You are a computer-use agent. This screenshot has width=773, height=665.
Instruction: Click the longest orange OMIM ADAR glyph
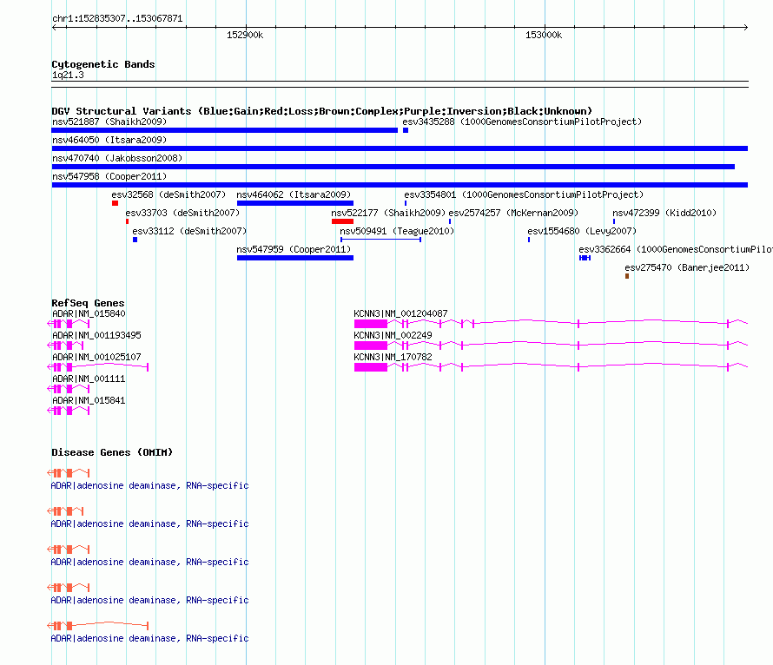tap(97, 626)
